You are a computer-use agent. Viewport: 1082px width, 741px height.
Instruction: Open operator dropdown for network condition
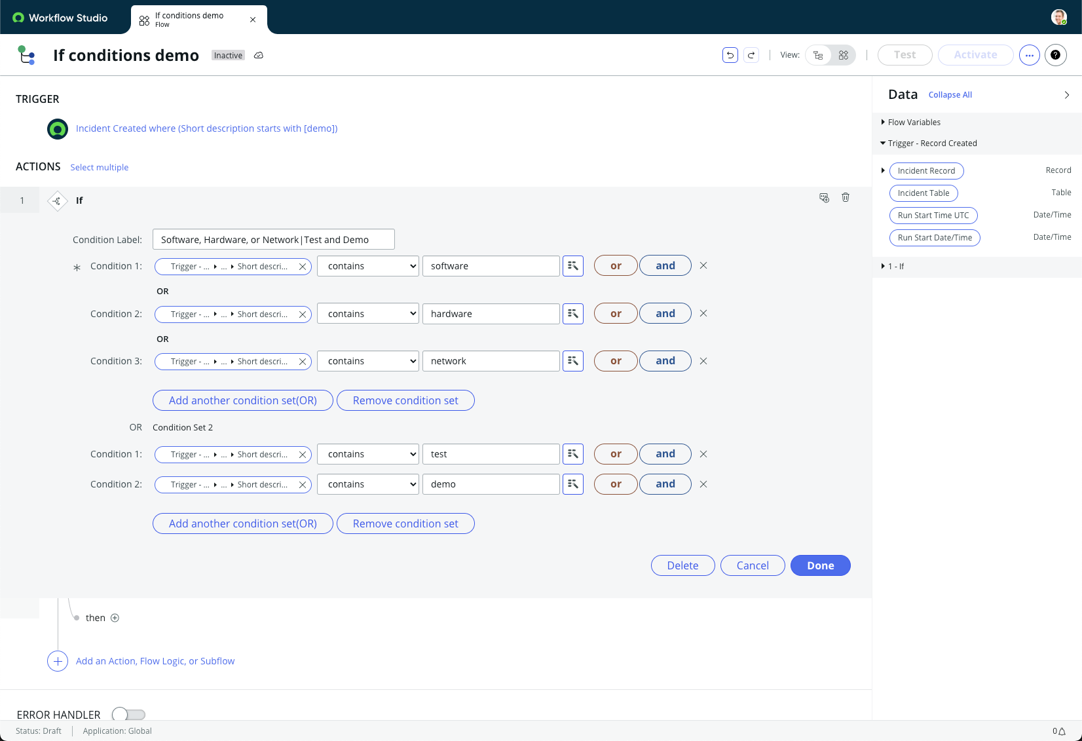point(368,361)
